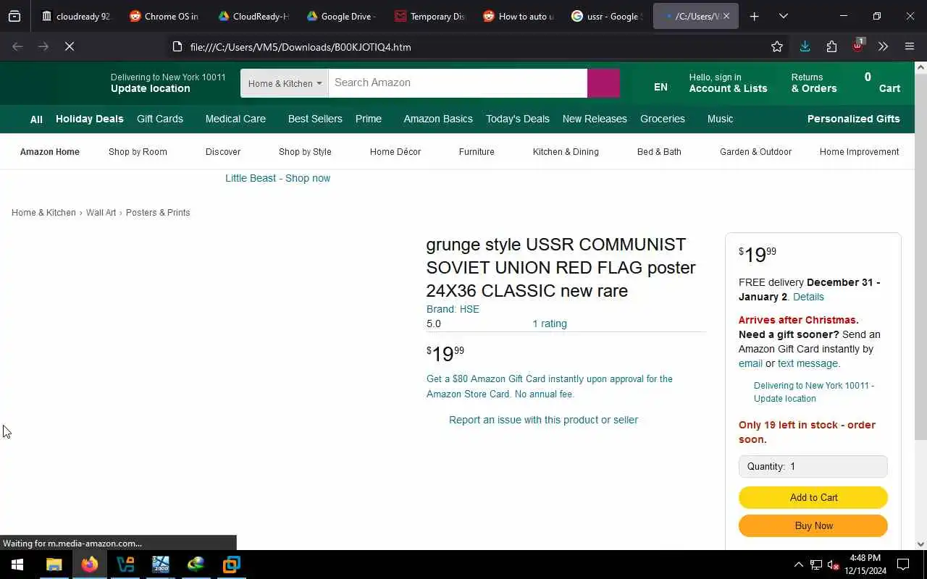Open Firefox from the taskbar

pyautogui.click(x=90, y=565)
